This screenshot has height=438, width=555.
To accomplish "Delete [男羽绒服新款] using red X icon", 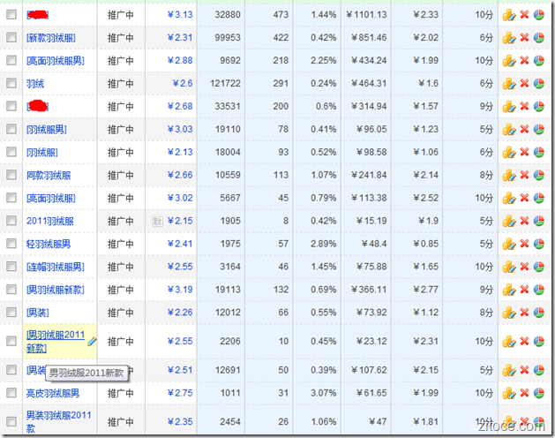I will coord(524,290).
